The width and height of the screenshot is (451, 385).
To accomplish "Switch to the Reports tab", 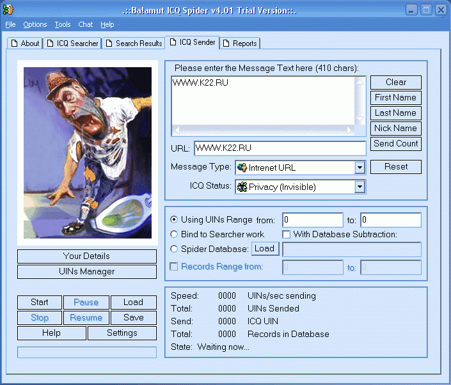I will click(x=240, y=43).
